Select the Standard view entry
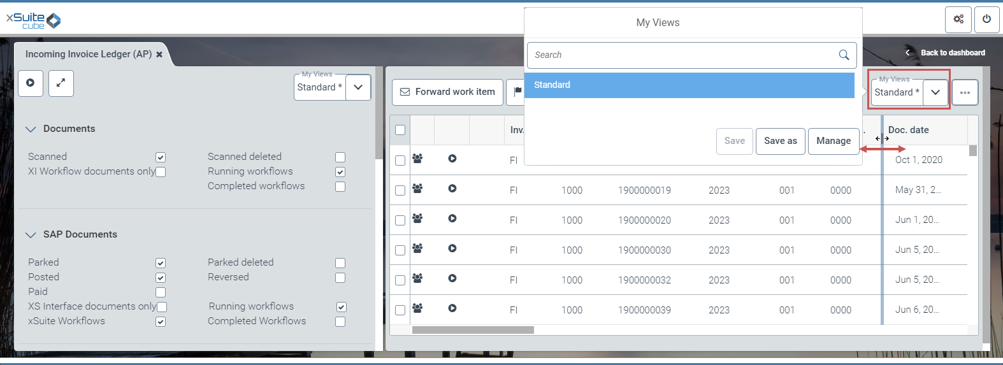This screenshot has height=365, width=1003. pyautogui.click(x=689, y=85)
